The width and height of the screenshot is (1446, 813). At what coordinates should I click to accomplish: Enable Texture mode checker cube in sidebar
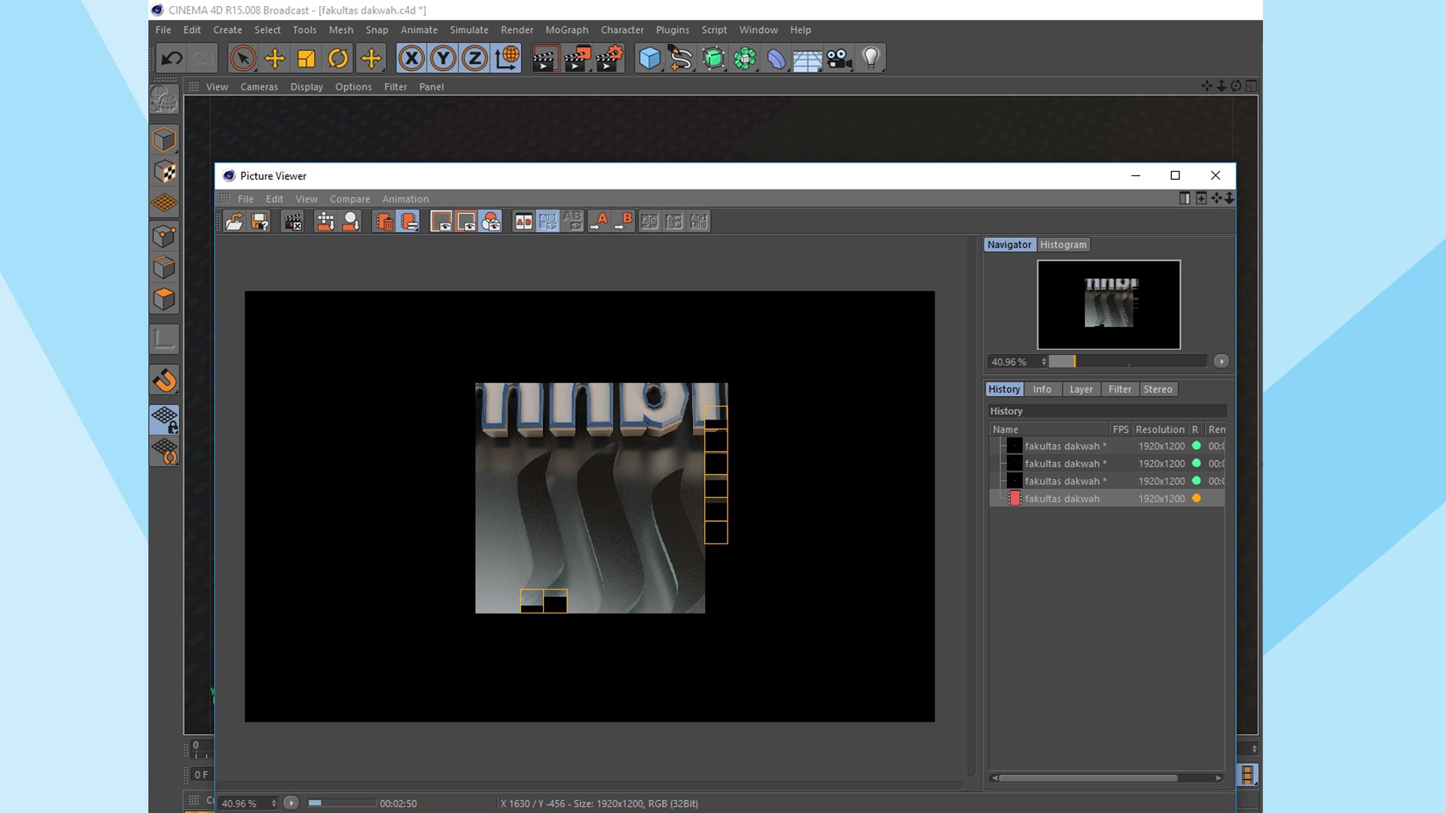coord(164,172)
